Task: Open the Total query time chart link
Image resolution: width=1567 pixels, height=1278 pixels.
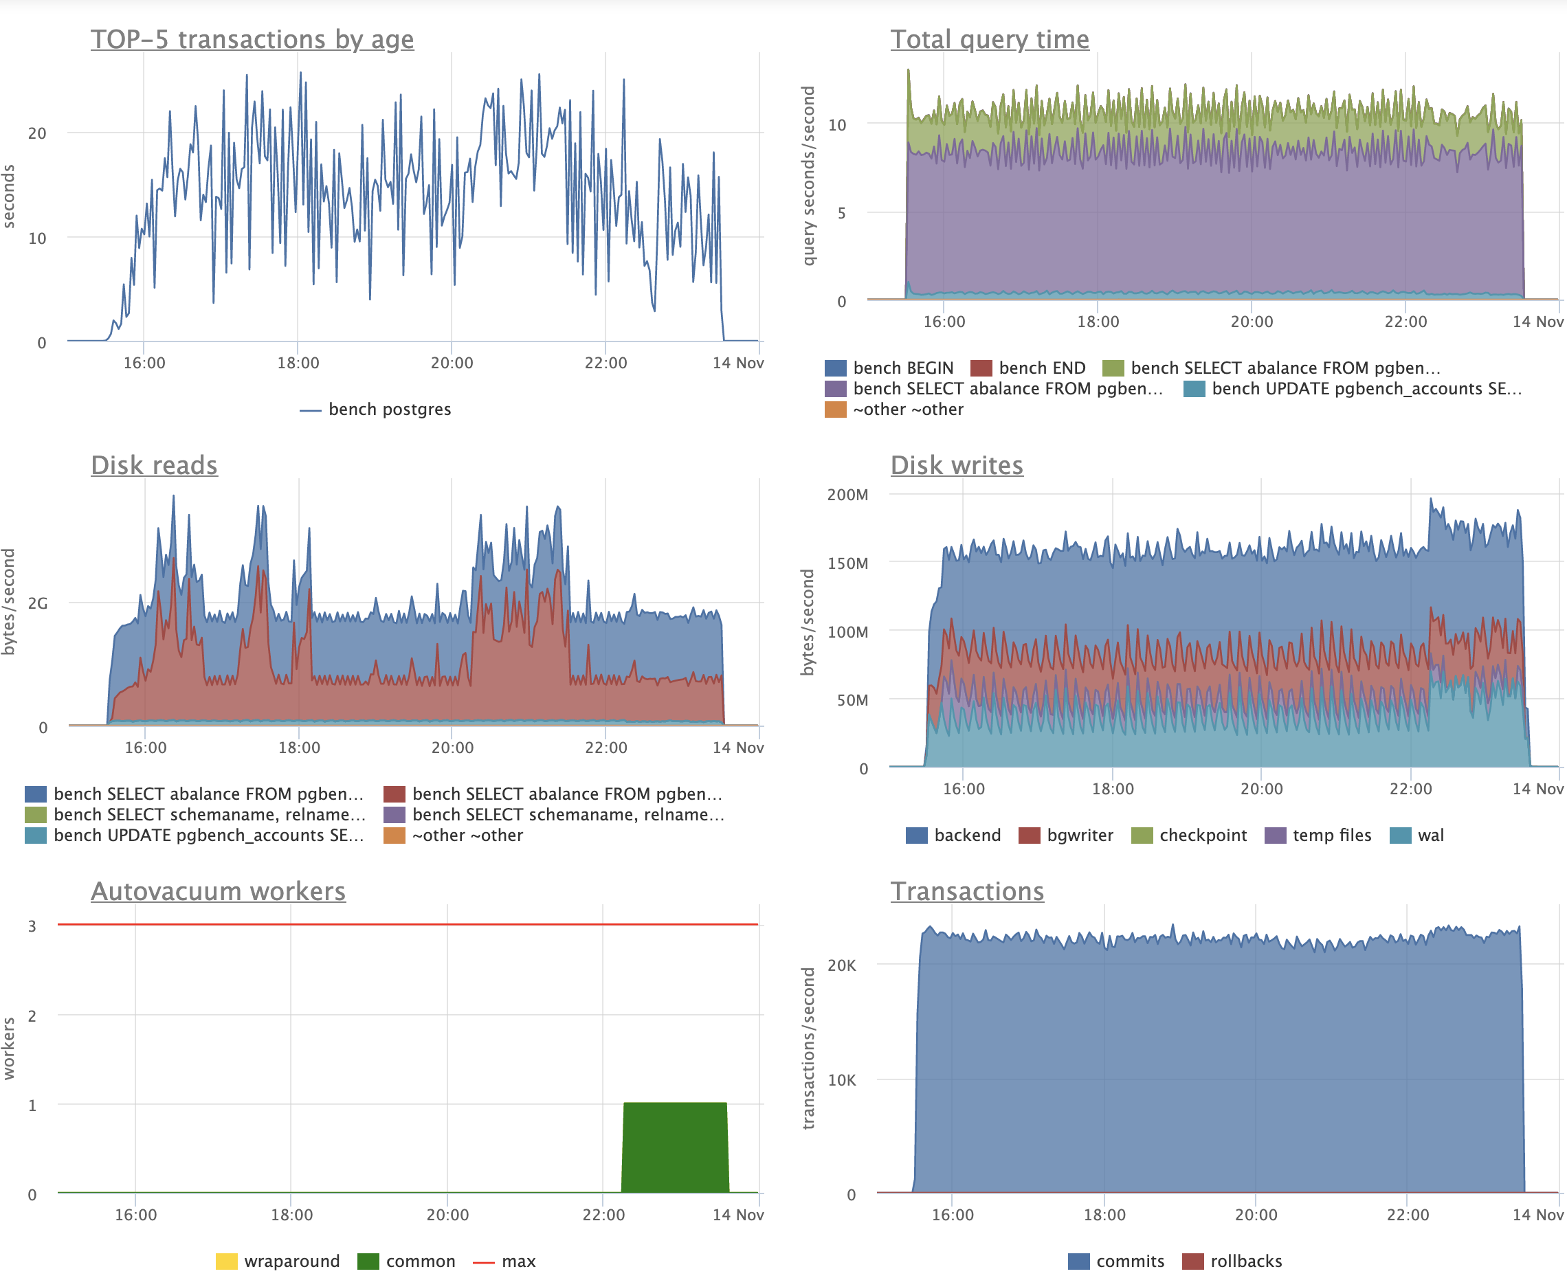Action: 989,39
